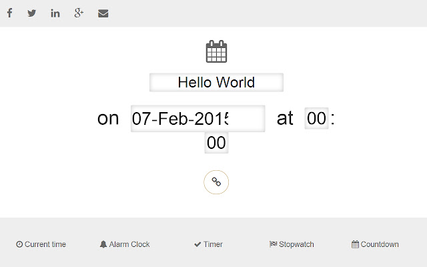
Task: Click the checkmark icon beside Timer
Action: point(197,244)
